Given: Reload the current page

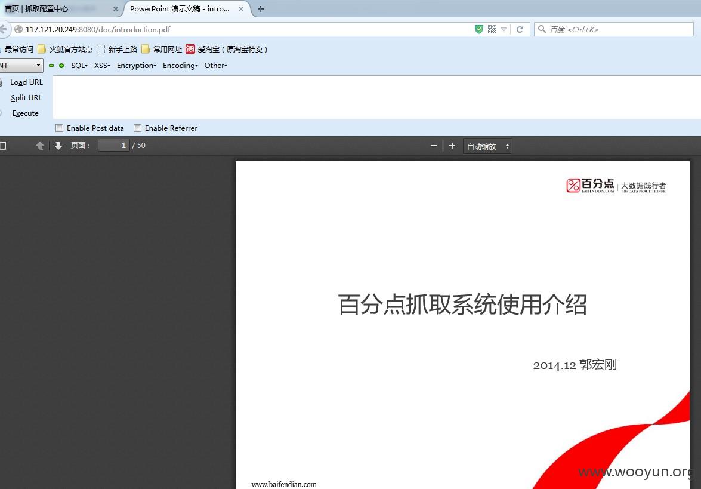Looking at the screenshot, I should [520, 29].
